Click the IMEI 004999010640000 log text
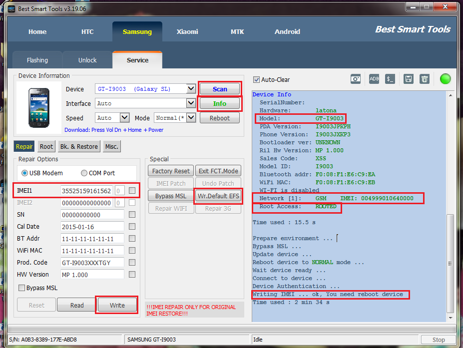Image resolution: width=463 pixels, height=348 pixels. (377, 198)
